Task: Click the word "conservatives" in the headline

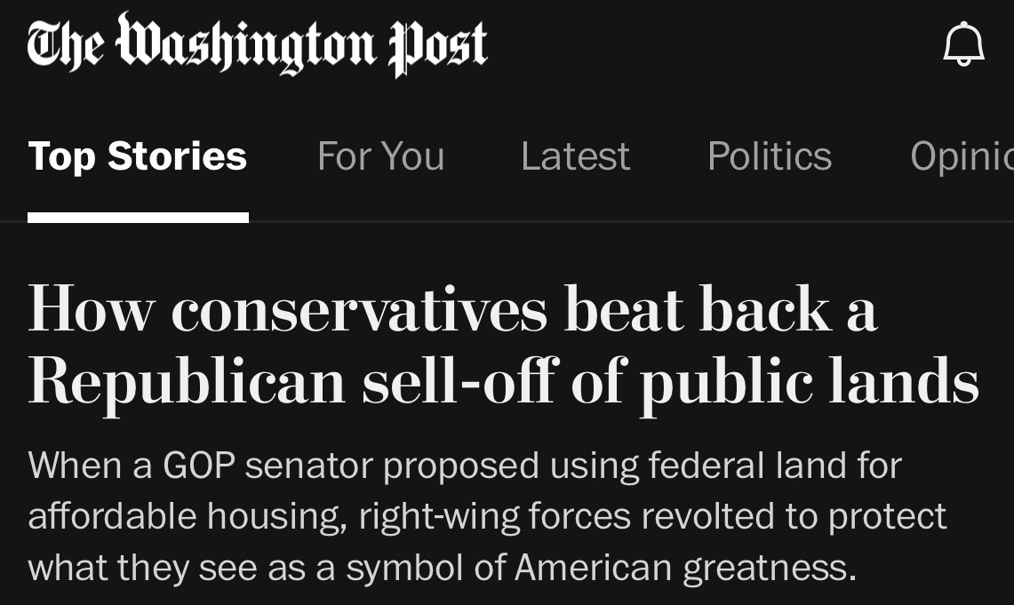Action: pyautogui.click(x=359, y=309)
